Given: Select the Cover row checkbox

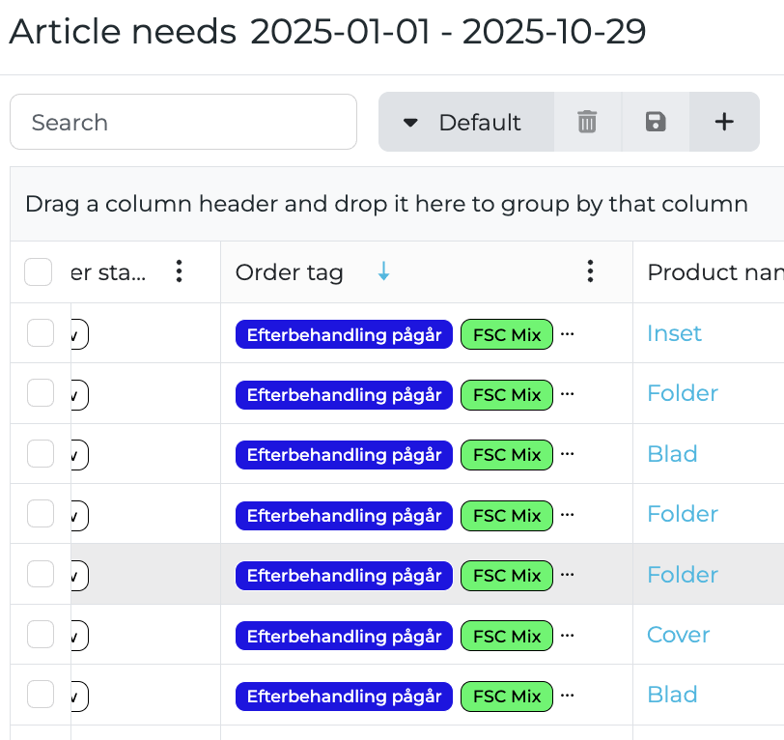Looking at the screenshot, I should [x=41, y=635].
